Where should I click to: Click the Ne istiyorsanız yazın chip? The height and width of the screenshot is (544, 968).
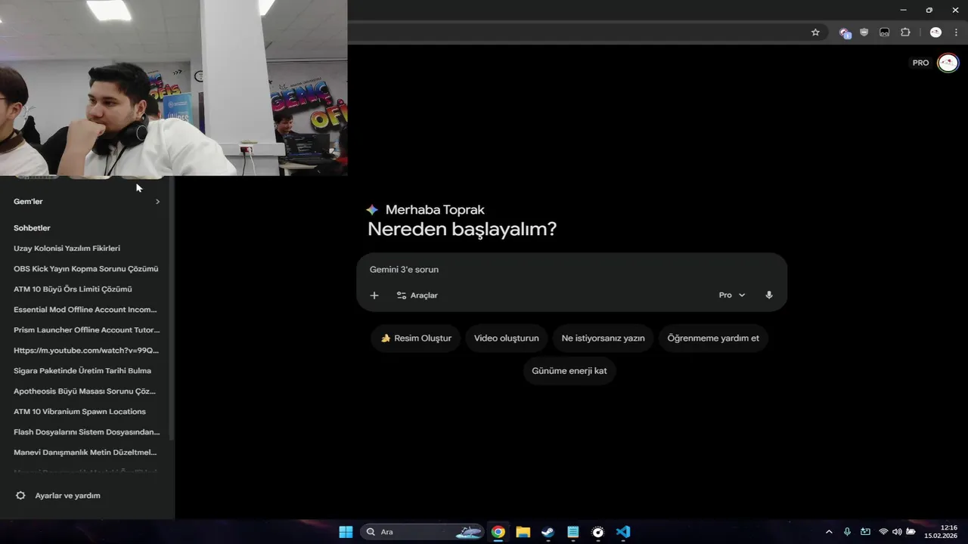tap(603, 338)
